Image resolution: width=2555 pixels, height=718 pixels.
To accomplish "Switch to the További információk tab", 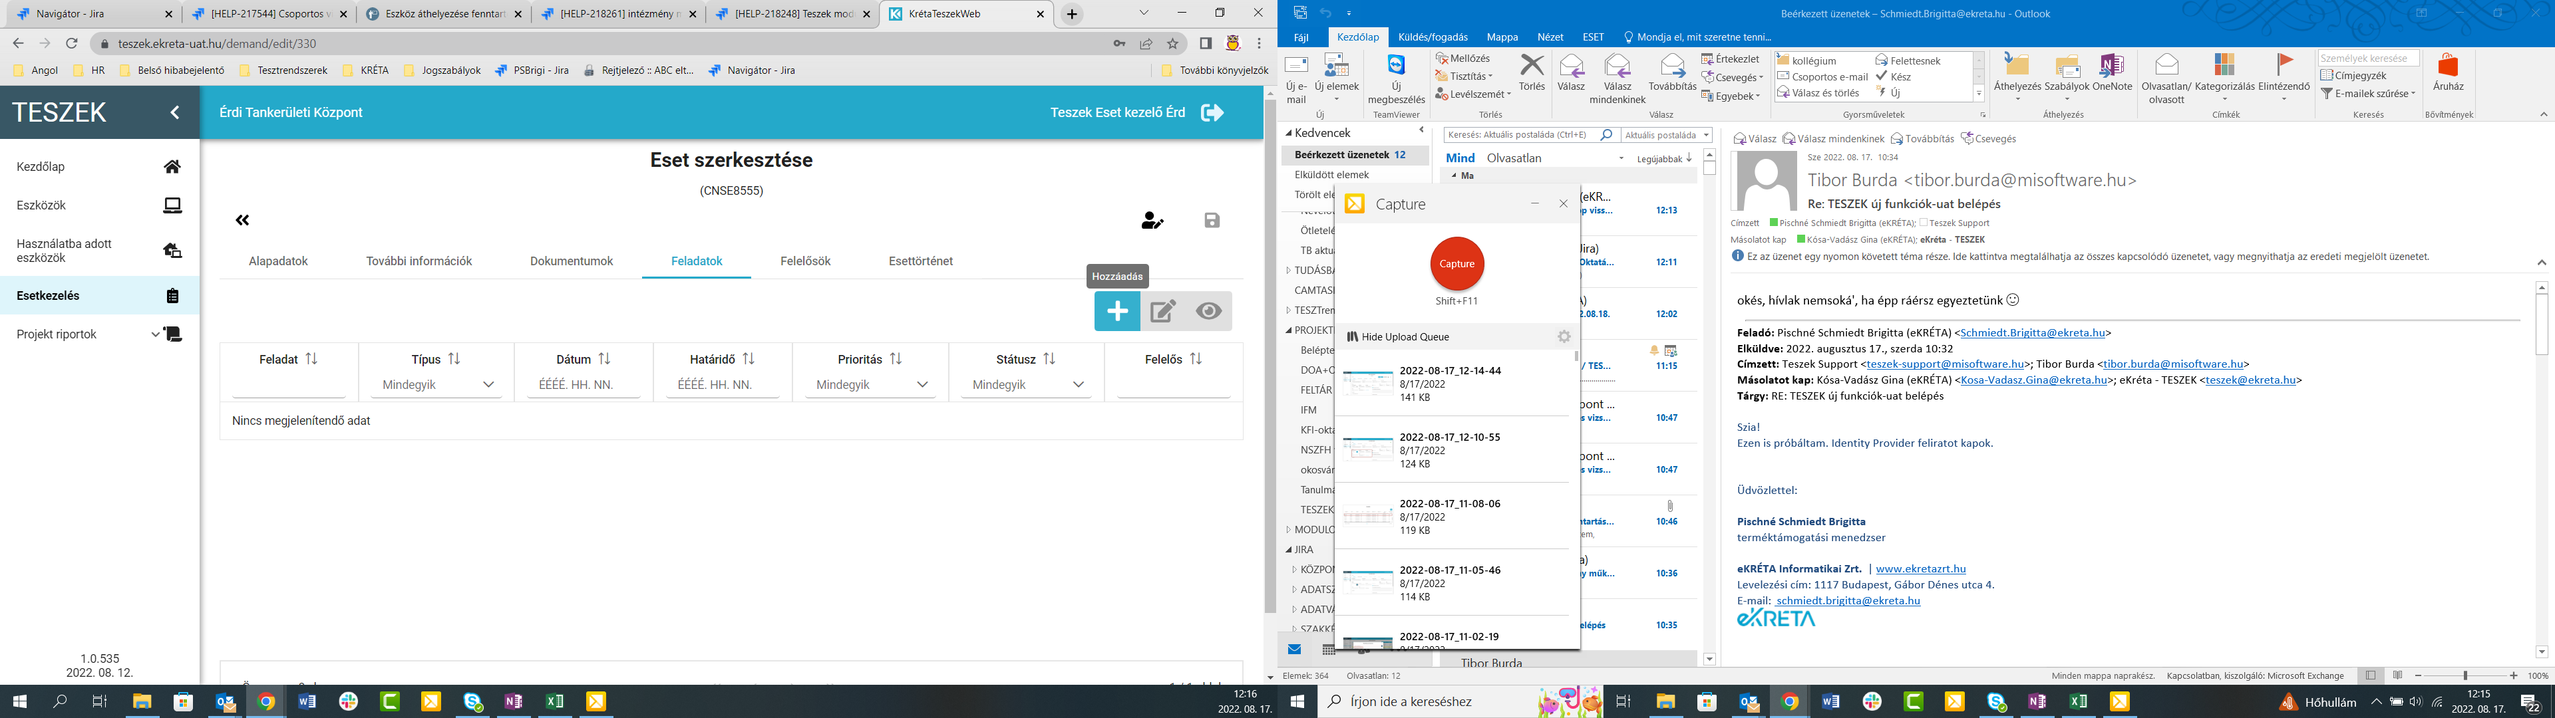I will [419, 261].
